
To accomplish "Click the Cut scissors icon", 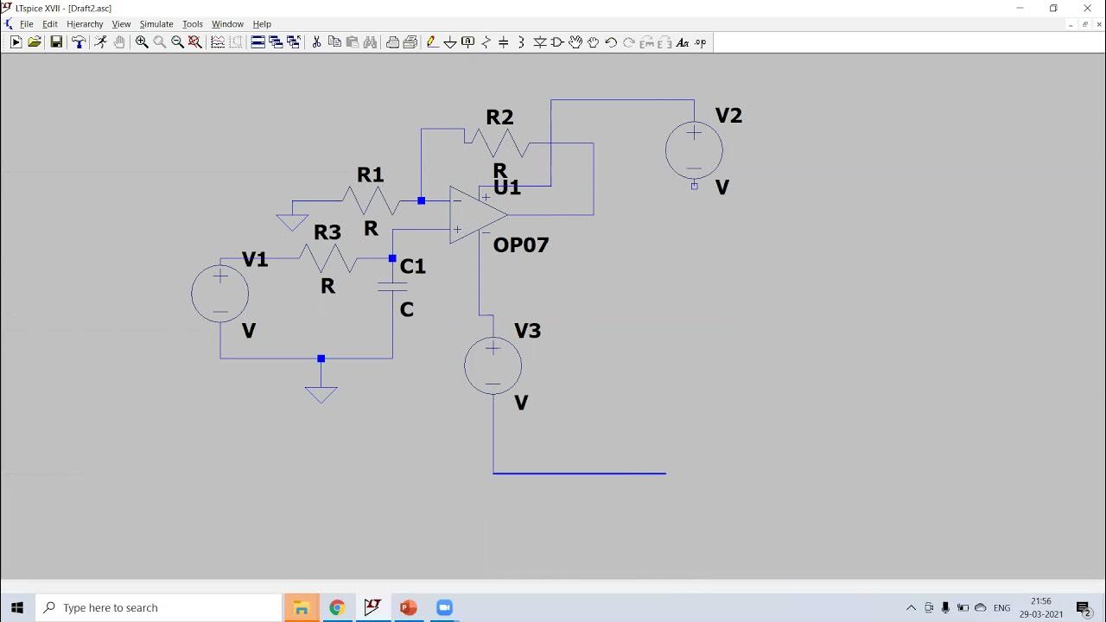I will tap(316, 42).
